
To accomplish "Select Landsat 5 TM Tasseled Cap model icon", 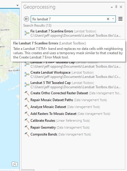I will tap(27, 84).
